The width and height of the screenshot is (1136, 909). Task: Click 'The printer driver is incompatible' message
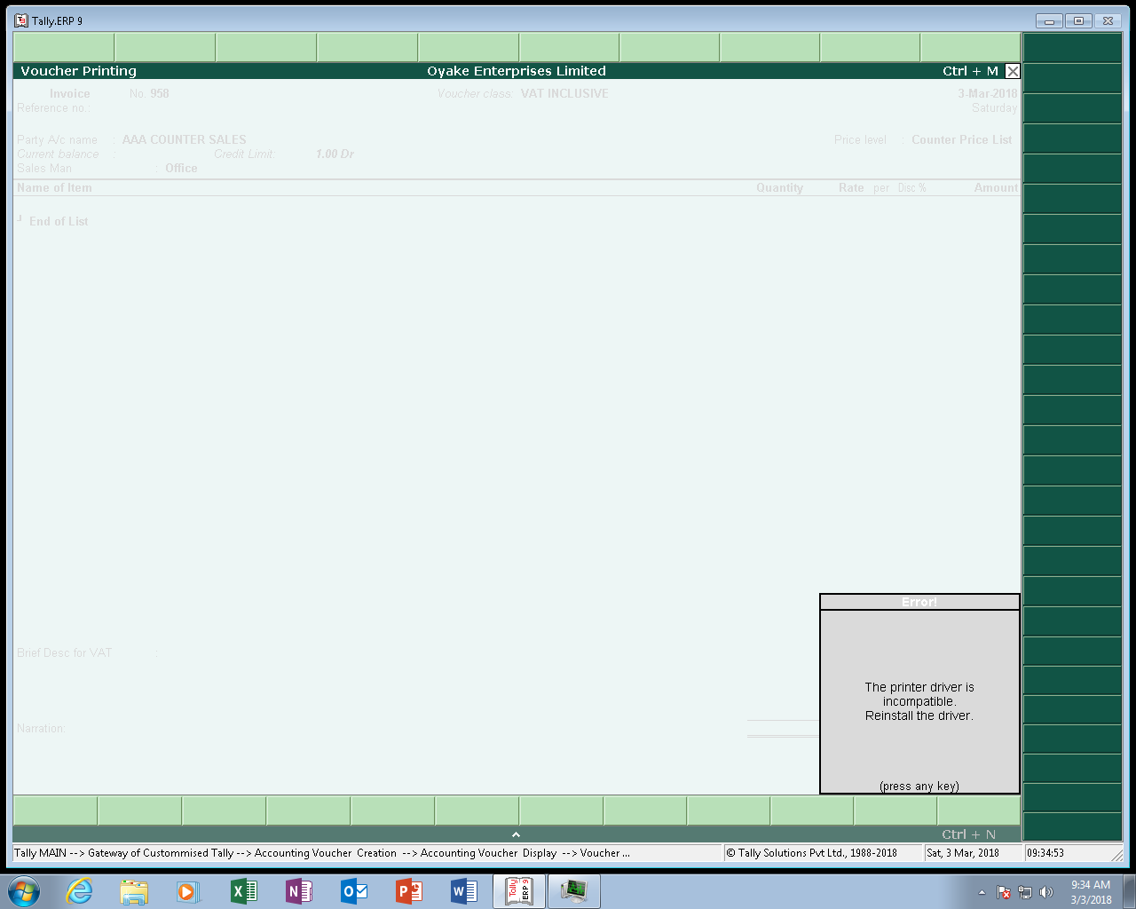pos(919,694)
